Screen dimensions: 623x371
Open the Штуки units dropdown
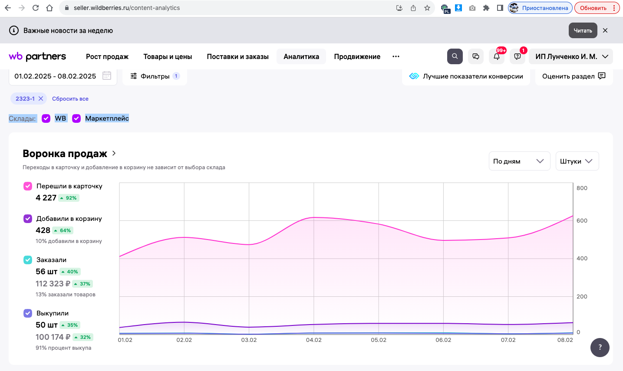click(577, 161)
